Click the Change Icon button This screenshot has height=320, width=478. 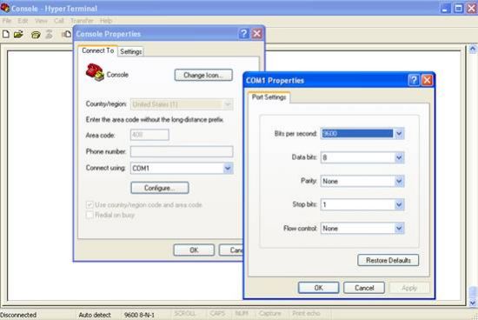[203, 75]
